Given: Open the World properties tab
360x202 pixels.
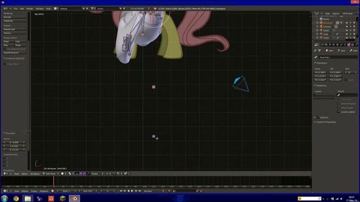Looking at the screenshot, I should pos(334,45).
